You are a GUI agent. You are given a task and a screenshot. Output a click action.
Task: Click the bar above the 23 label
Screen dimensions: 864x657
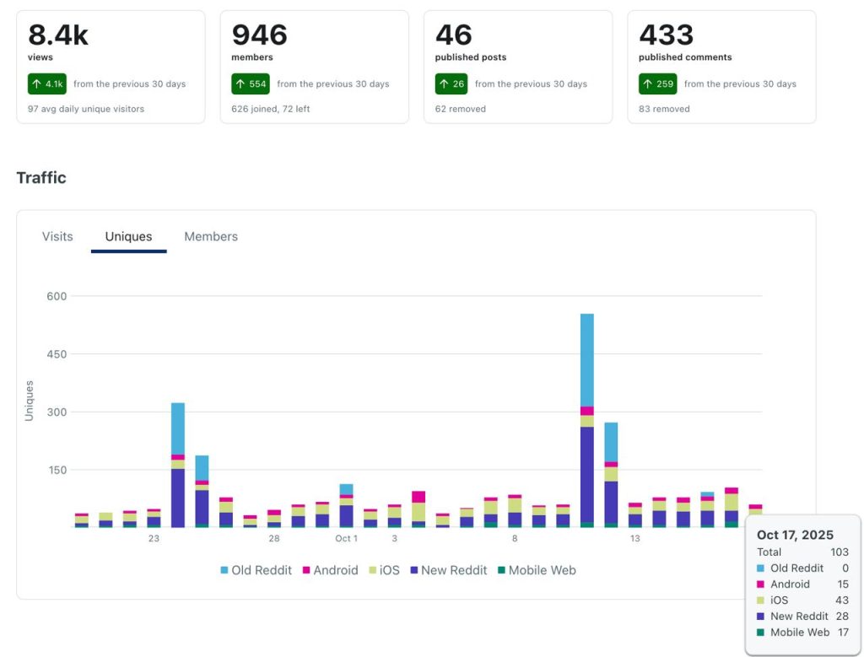[x=154, y=514]
